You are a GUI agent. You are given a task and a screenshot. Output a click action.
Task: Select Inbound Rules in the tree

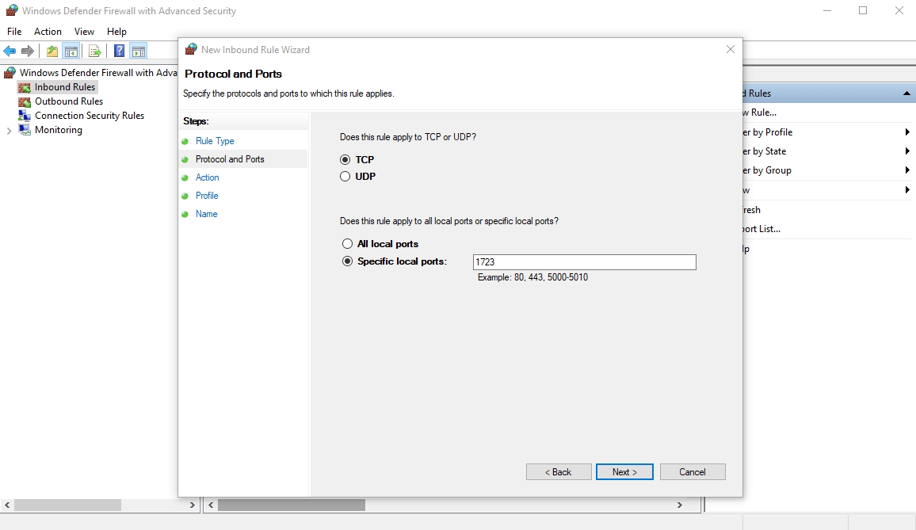tap(65, 88)
